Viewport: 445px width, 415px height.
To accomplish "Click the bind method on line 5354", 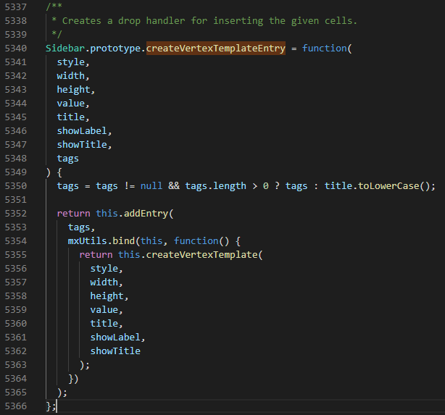I will pyautogui.click(x=123, y=241).
